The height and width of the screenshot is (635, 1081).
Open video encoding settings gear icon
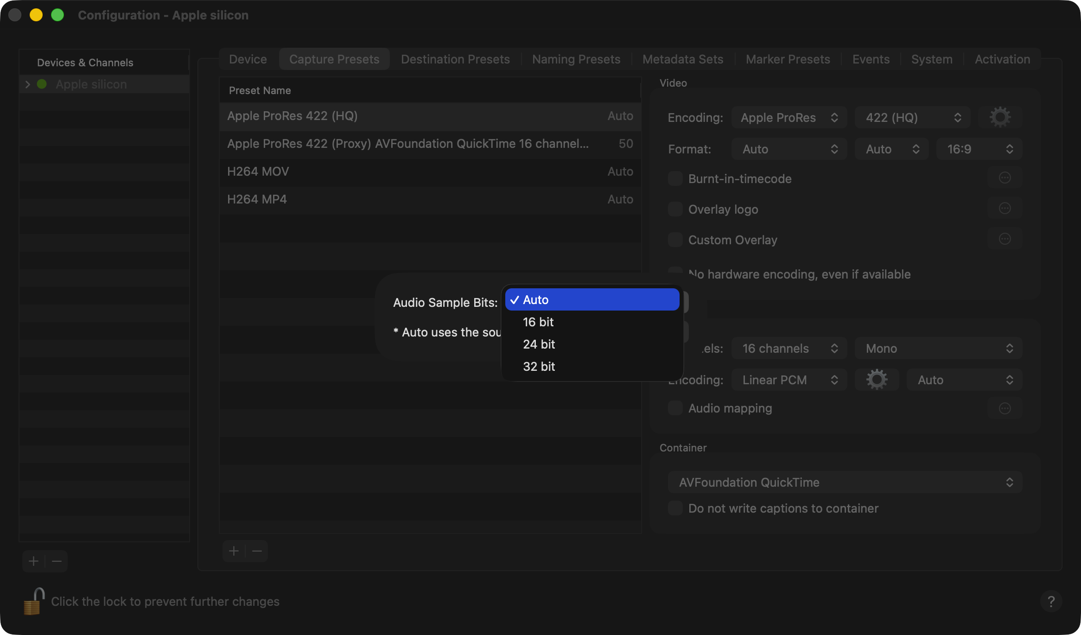pyautogui.click(x=1000, y=117)
